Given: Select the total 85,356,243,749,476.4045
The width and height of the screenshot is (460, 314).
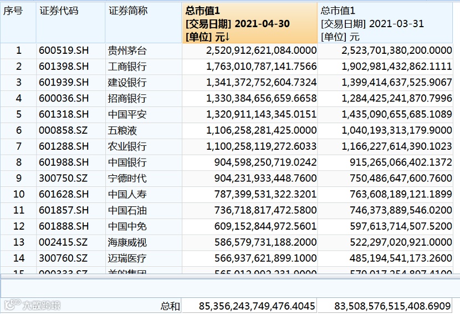Looking at the screenshot, I should 257,306.
